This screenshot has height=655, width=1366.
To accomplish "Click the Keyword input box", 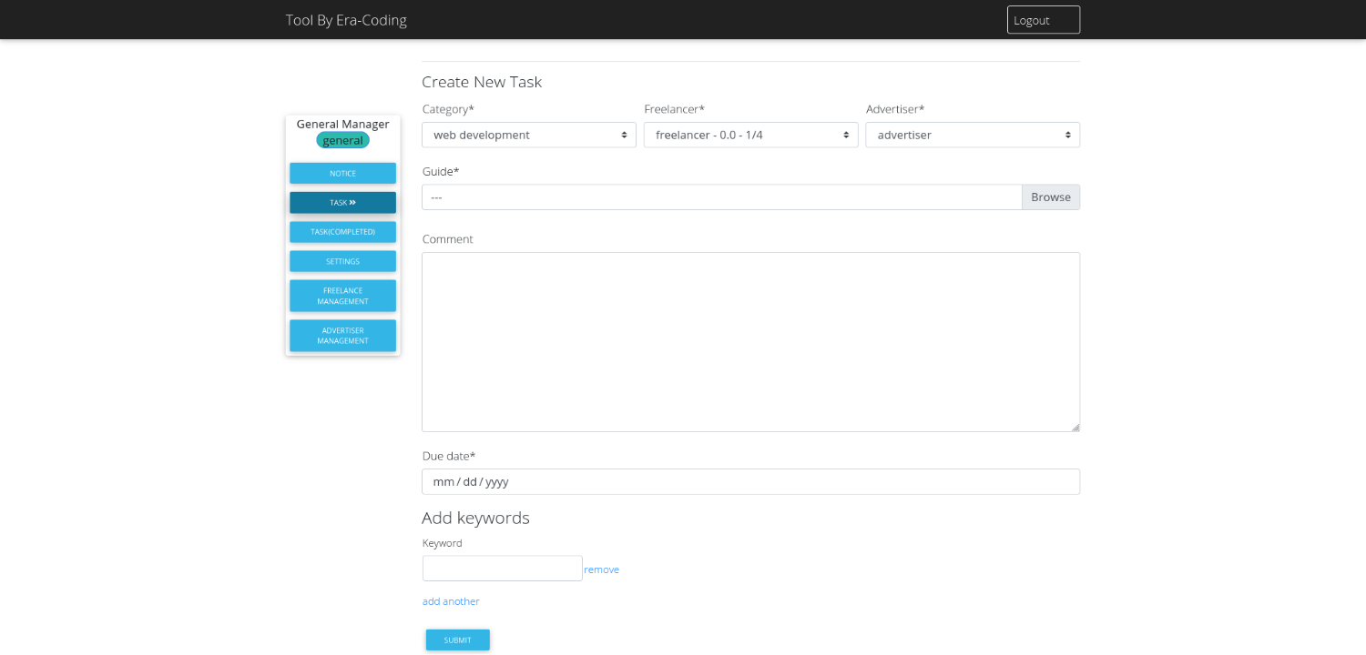I will click(x=502, y=569).
